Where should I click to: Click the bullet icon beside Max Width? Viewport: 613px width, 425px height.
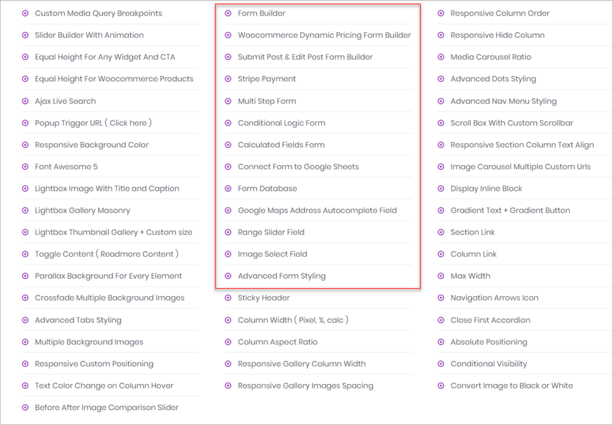point(441,276)
